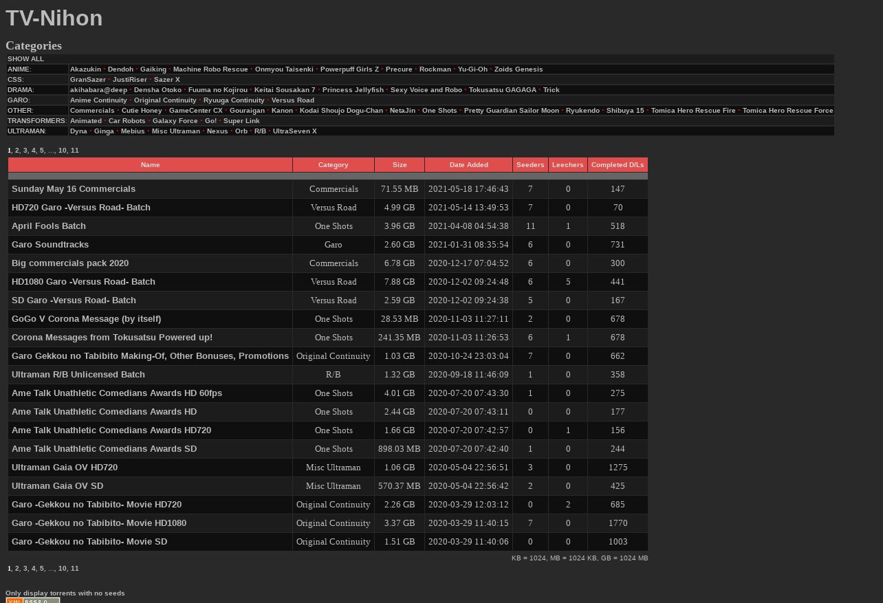Open Ultraman Gaia OV HD720 torrent
The width and height of the screenshot is (883, 603).
coord(65,468)
